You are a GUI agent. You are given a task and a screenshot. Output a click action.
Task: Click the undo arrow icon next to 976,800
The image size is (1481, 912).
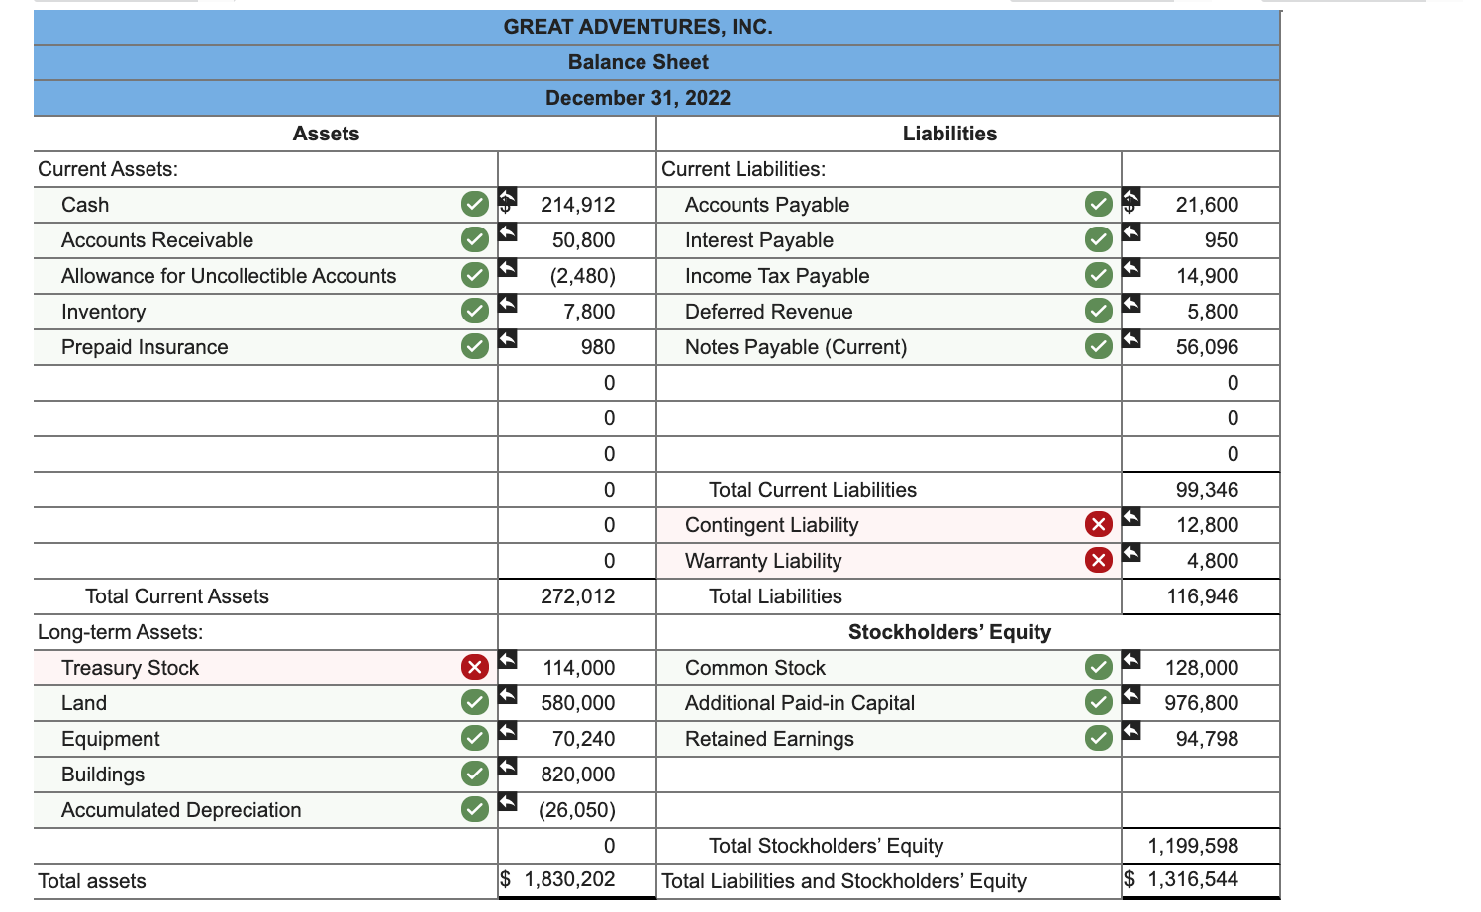pos(1132,694)
